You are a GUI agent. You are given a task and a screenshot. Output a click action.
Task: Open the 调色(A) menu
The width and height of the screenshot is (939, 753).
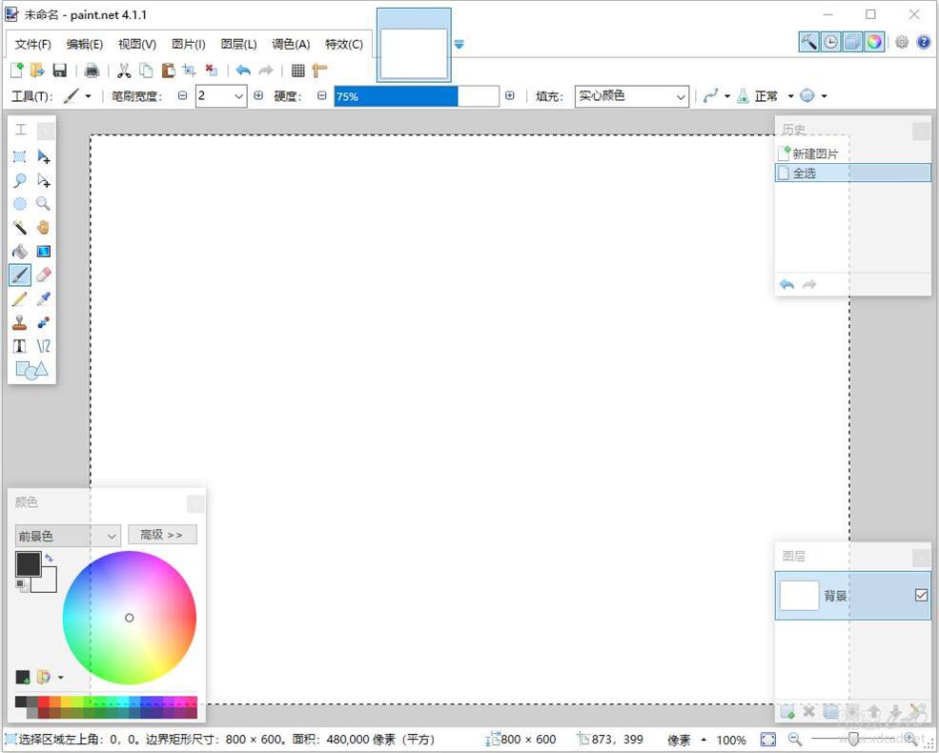[x=291, y=44]
